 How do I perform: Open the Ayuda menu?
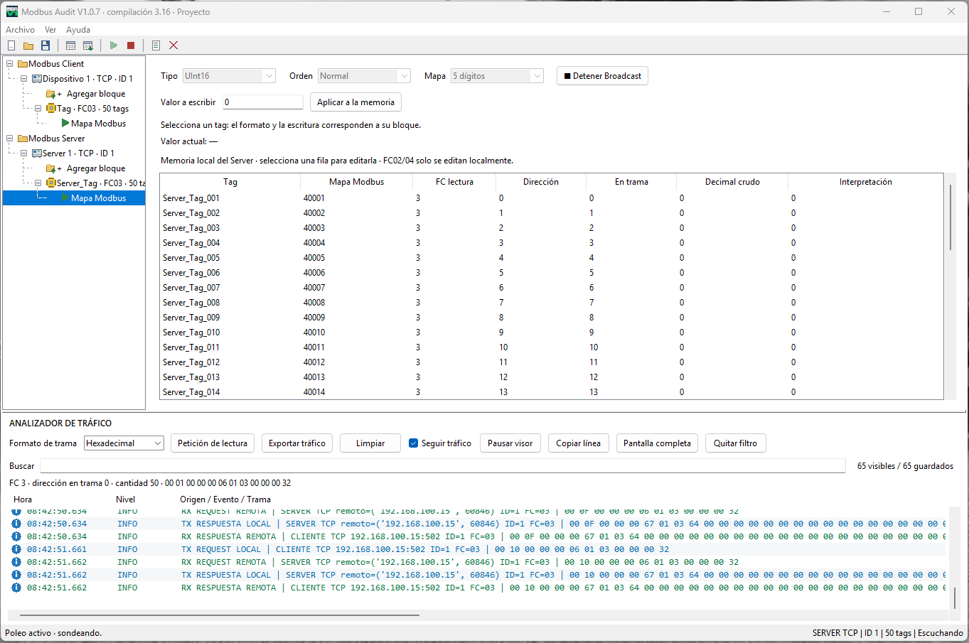pos(78,30)
